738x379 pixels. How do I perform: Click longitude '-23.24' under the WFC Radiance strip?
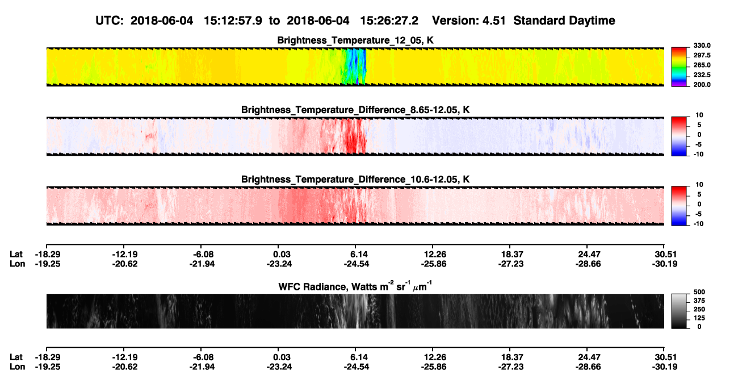[x=280, y=367]
